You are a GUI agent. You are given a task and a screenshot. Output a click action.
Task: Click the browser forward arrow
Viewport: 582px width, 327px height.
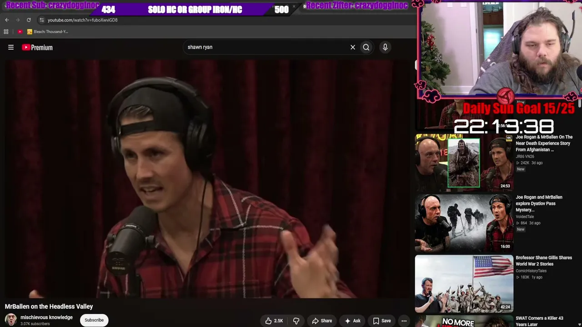(x=18, y=20)
